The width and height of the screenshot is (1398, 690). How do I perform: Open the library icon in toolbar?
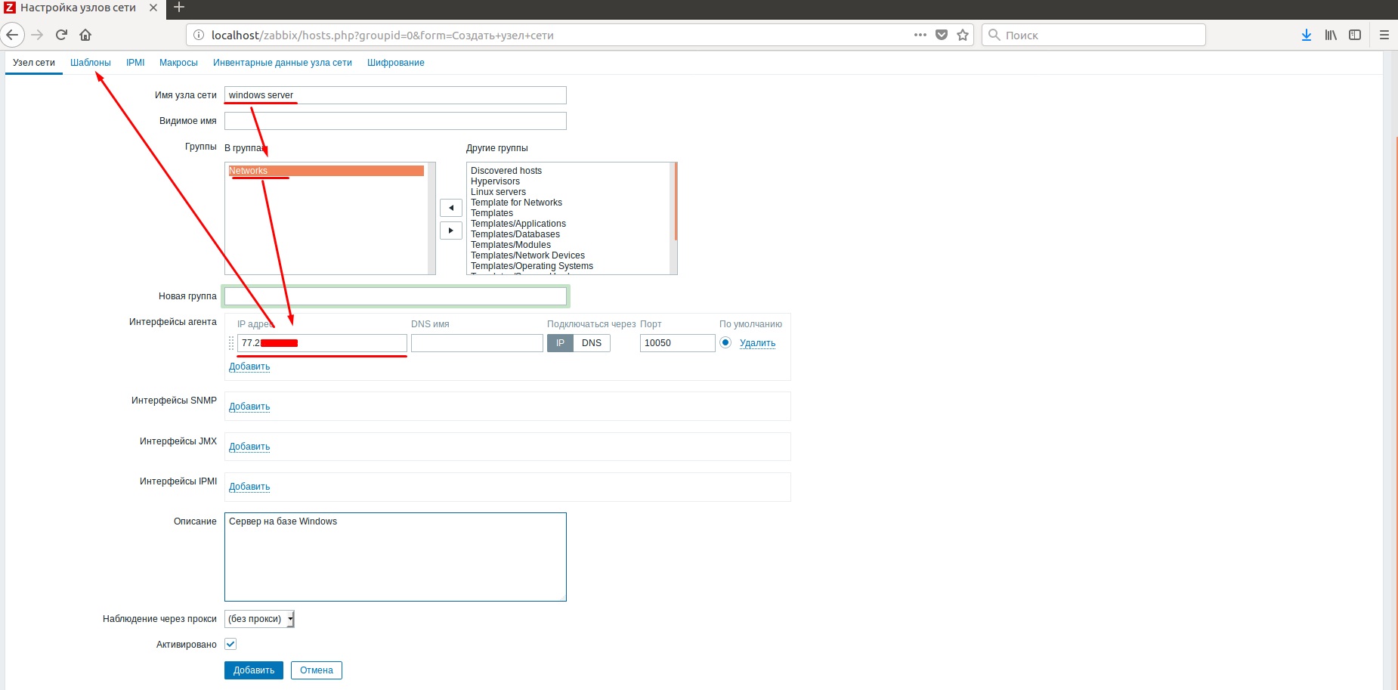[1331, 35]
